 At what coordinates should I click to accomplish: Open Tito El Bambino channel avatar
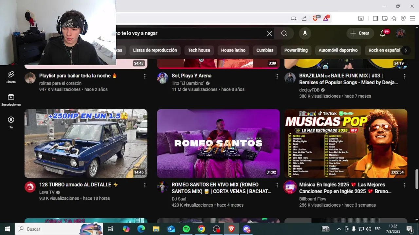pyautogui.click(x=163, y=78)
